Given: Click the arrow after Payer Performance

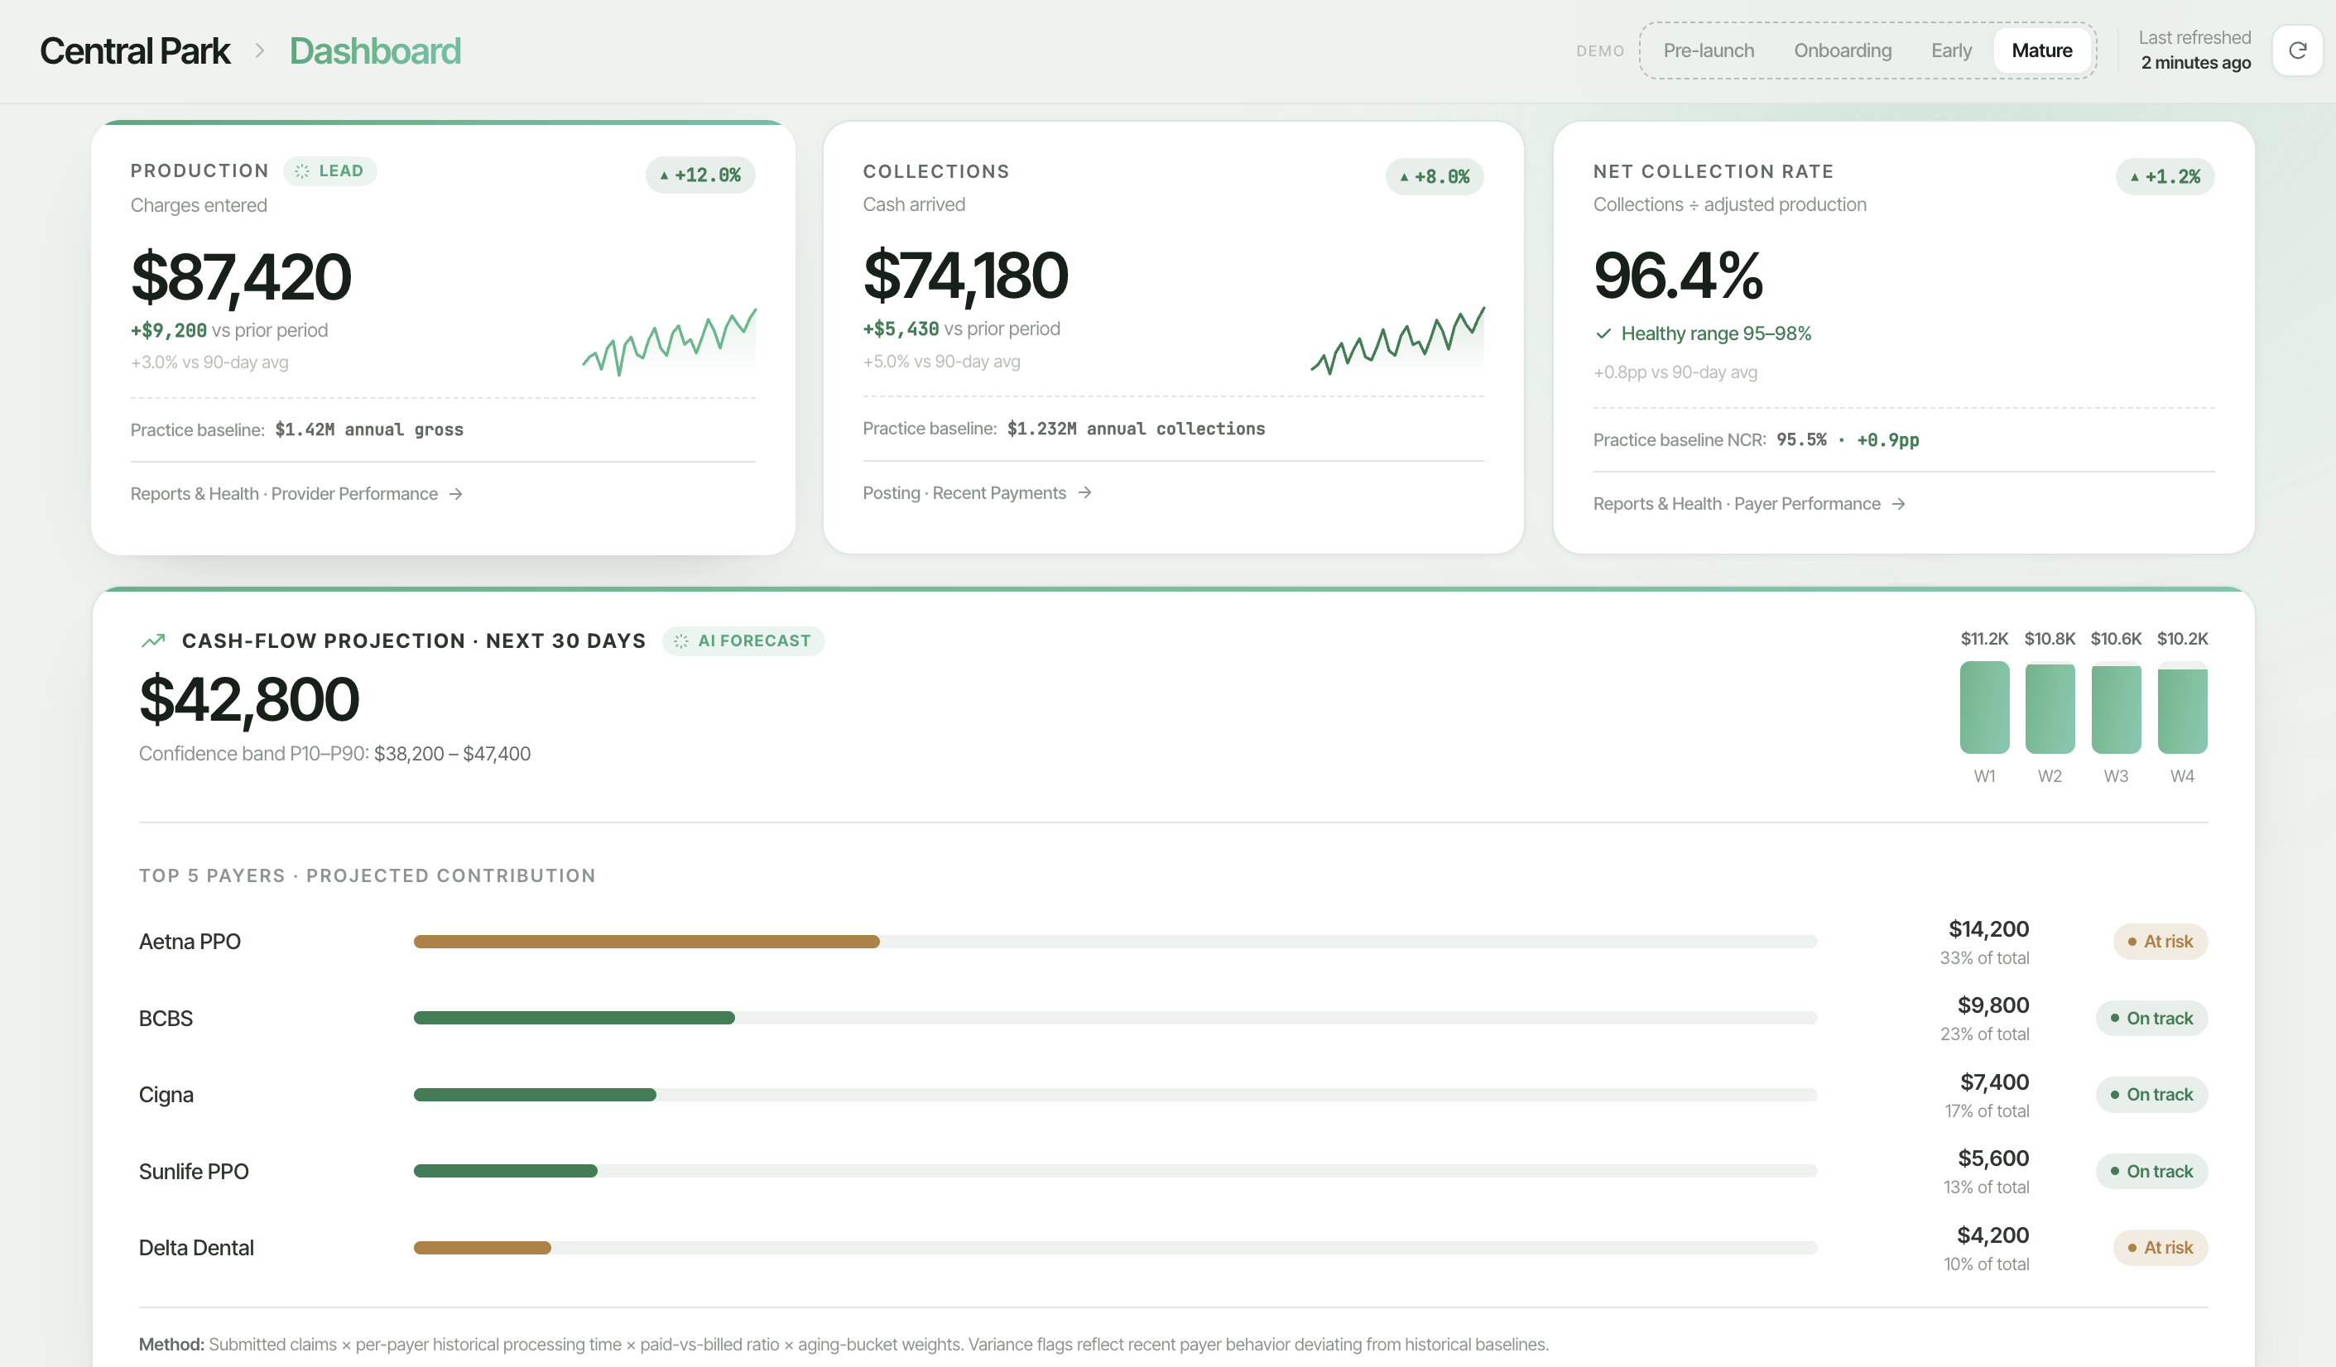Looking at the screenshot, I should pos(1898,503).
